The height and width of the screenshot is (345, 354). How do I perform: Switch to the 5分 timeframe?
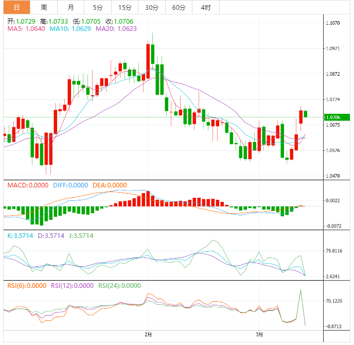pyautogui.click(x=97, y=7)
